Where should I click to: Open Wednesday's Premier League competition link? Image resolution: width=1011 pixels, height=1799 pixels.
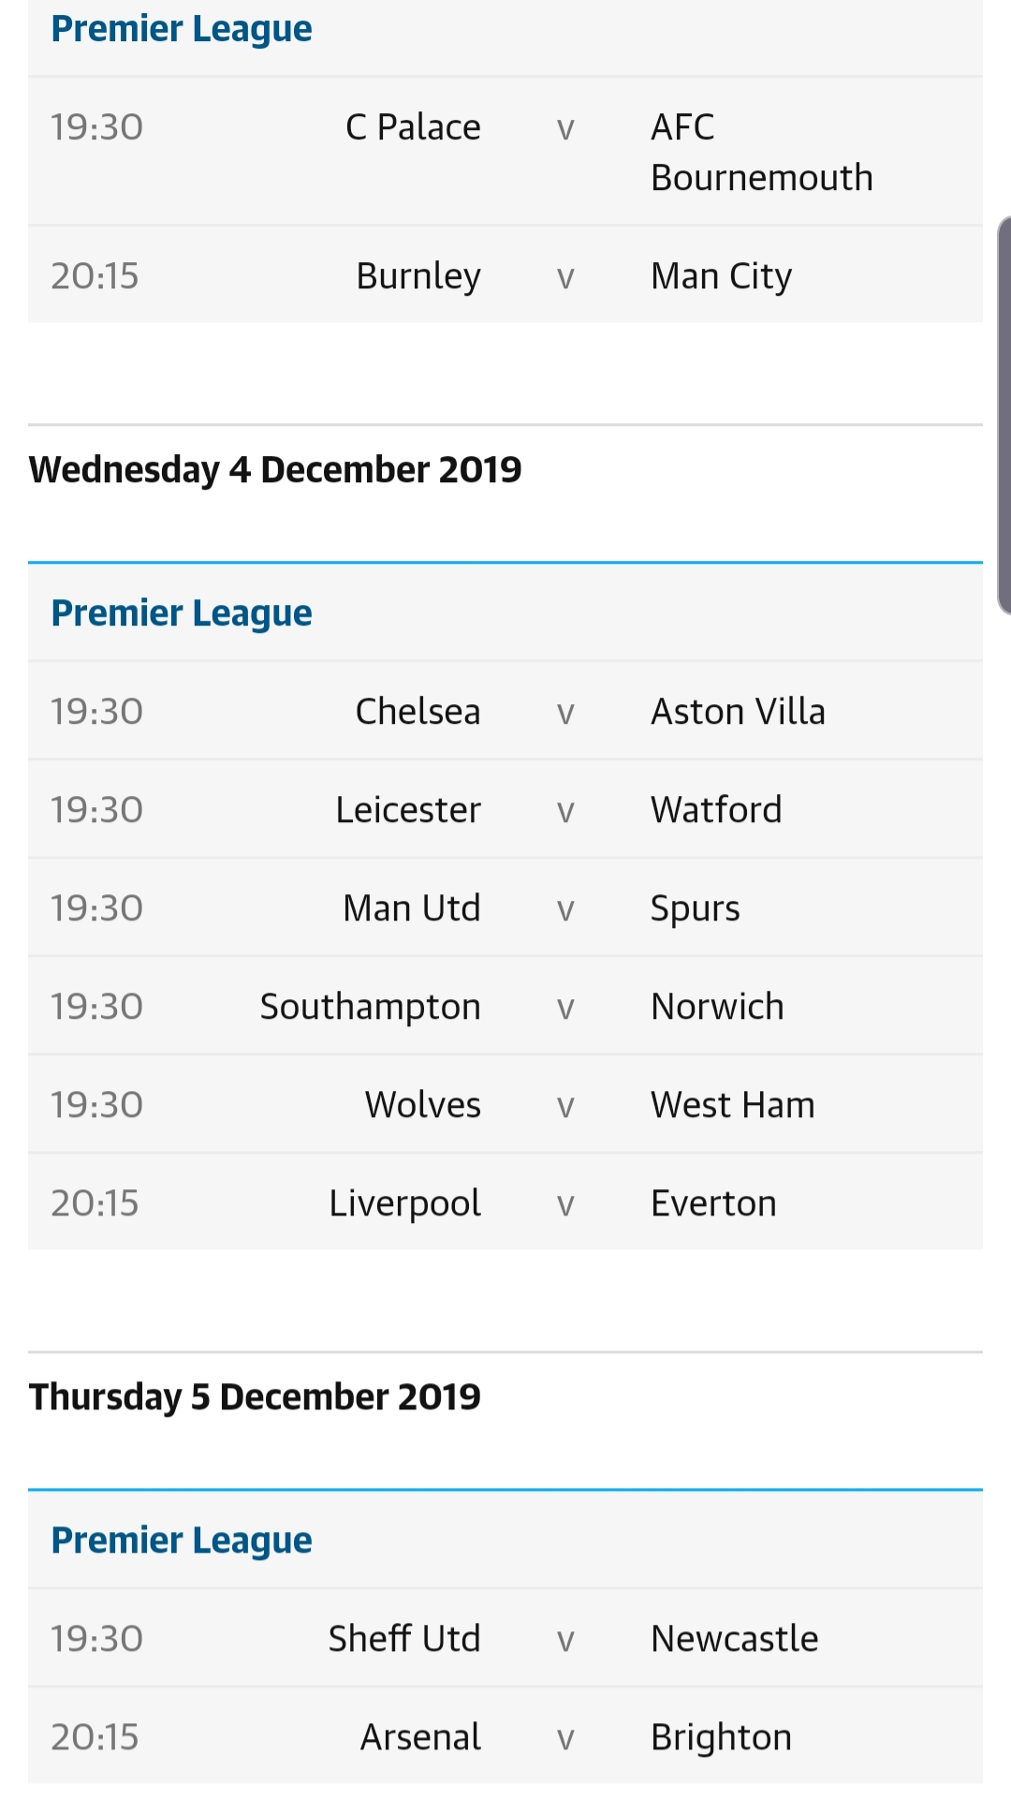(x=182, y=613)
